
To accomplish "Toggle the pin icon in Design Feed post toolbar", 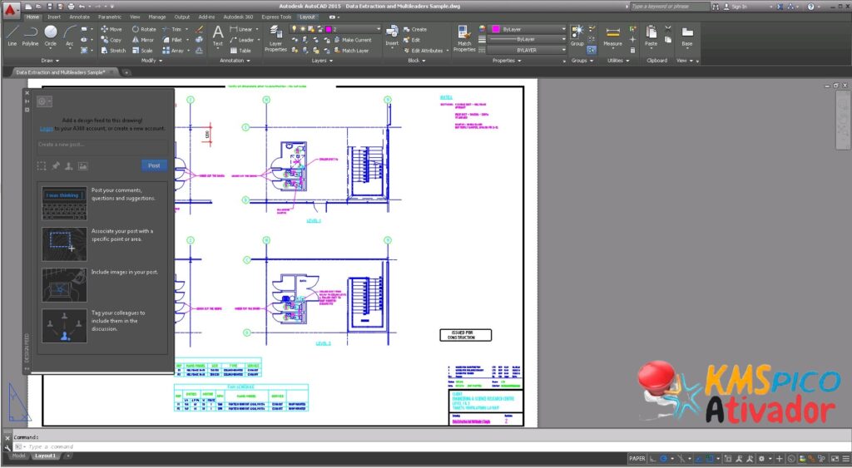I will coord(56,166).
